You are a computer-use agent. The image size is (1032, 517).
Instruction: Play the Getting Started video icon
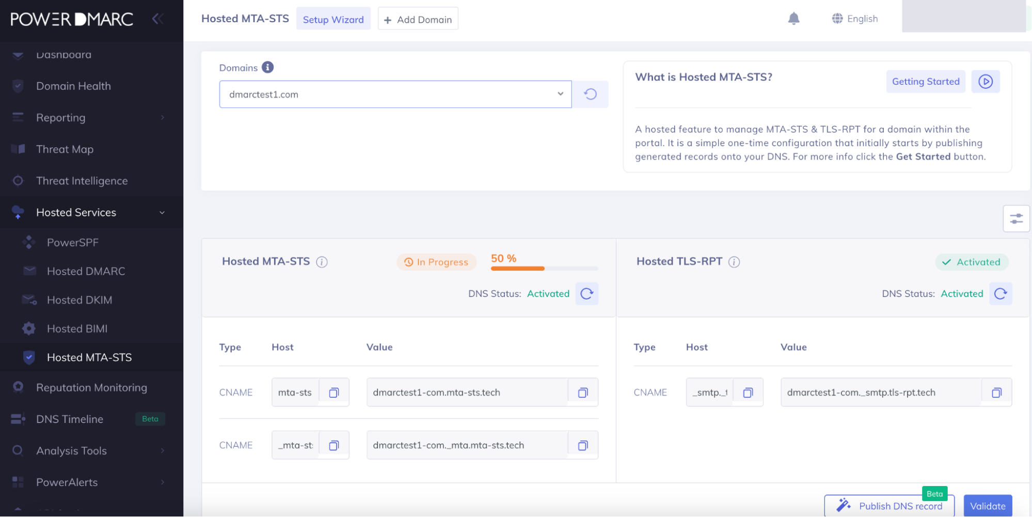[986, 82]
